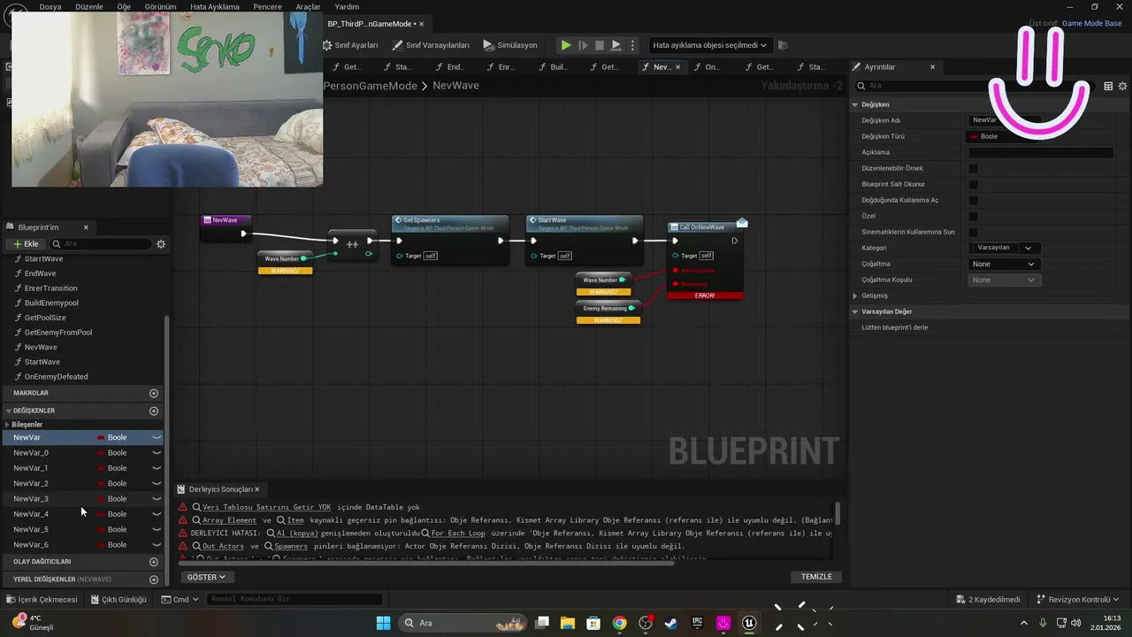
Task: Select the NewVar_6 variable
Action: (x=31, y=545)
